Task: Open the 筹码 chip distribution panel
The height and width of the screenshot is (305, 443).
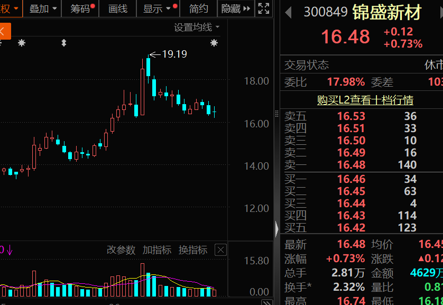Action: click(80, 9)
